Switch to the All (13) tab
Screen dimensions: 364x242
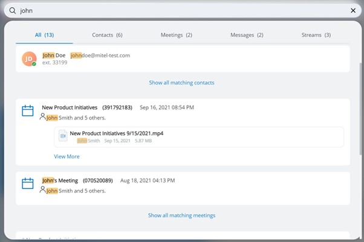pos(44,35)
